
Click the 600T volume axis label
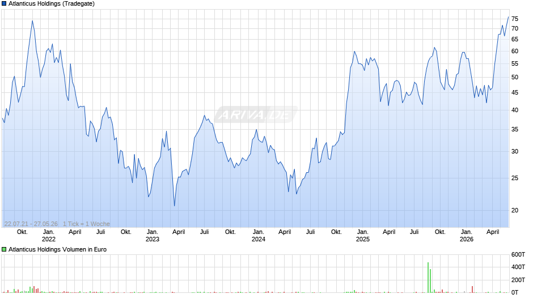click(518, 254)
